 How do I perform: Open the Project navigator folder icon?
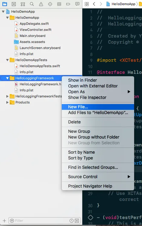point(5,4)
